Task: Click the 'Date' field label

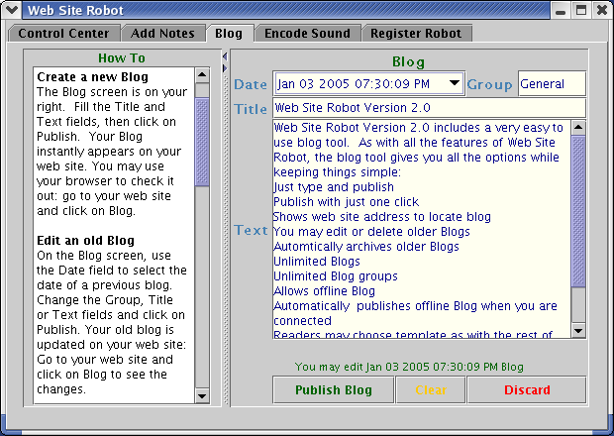Action: tap(251, 84)
